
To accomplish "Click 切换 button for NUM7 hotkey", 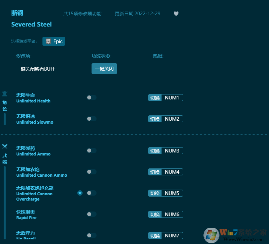I will click(x=155, y=236).
